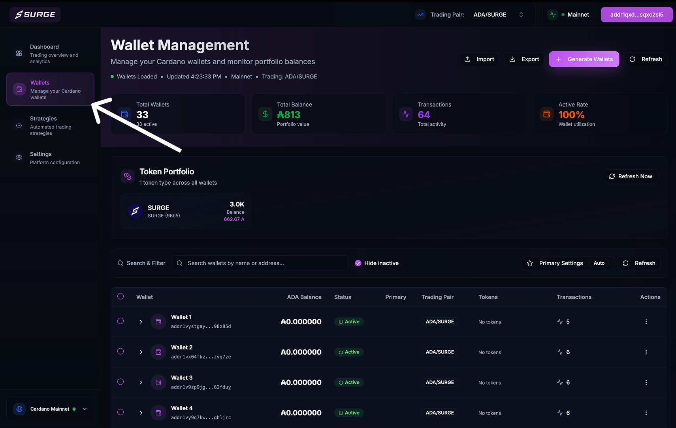Screen dimensions: 676x428
Task: Open three-dot actions menu for Wallet 3
Action: [x=646, y=383]
